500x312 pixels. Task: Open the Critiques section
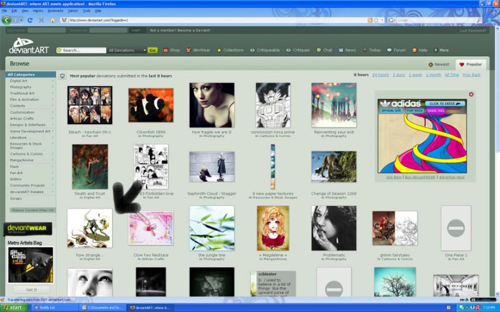(x=298, y=51)
